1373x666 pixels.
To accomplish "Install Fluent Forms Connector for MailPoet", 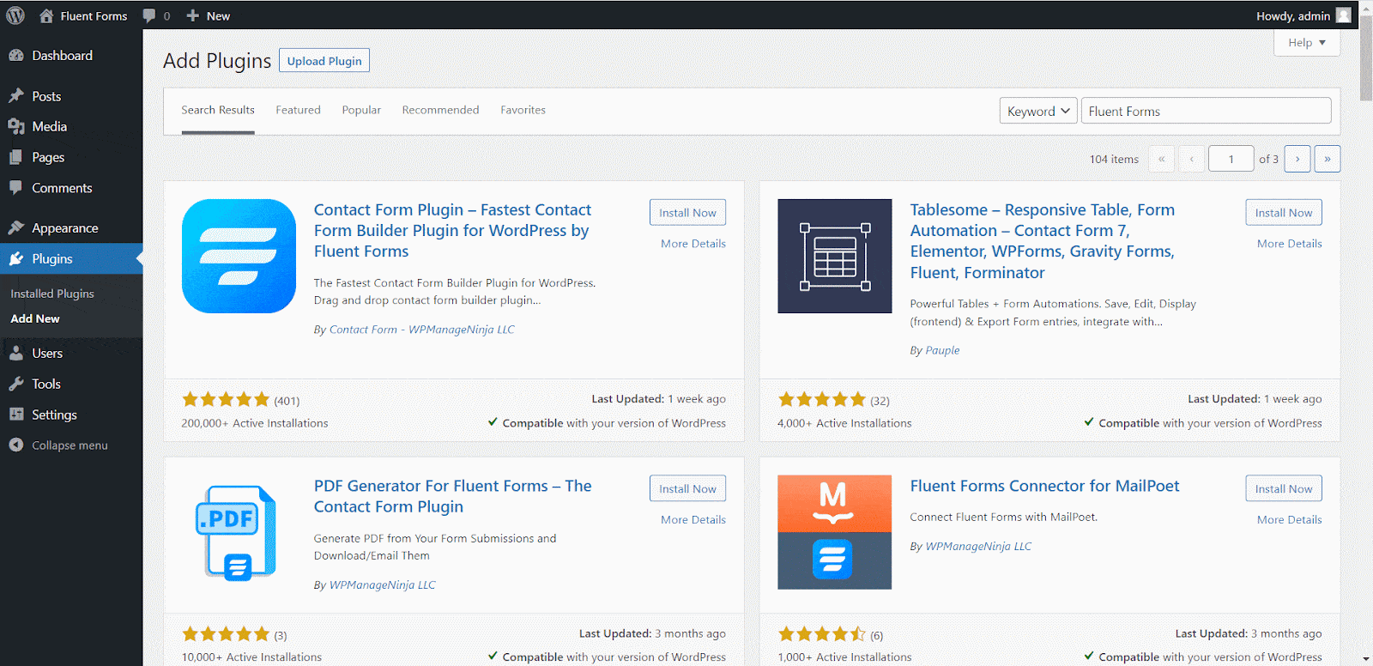I will pyautogui.click(x=1284, y=489).
